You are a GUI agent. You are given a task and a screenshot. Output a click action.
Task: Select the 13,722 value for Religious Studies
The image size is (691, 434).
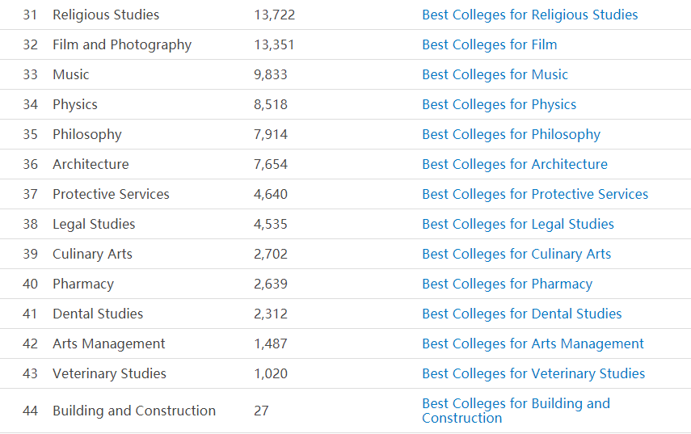pos(274,15)
